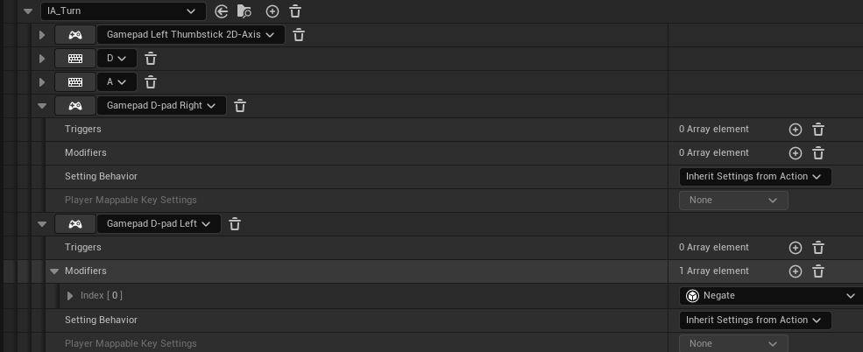The height and width of the screenshot is (352, 863).
Task: Open the Gamepad Left Thumbstick 2D-Axis dropdown
Action: [190, 35]
